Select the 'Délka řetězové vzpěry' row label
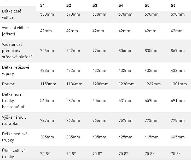 pos(15,71)
